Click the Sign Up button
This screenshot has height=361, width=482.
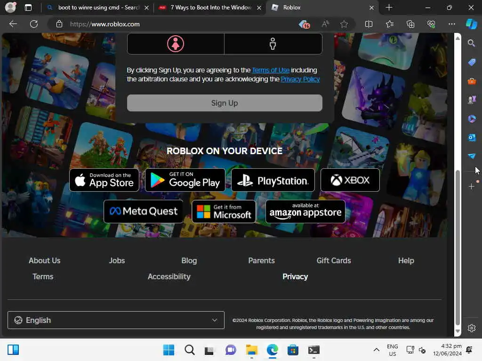(x=225, y=103)
